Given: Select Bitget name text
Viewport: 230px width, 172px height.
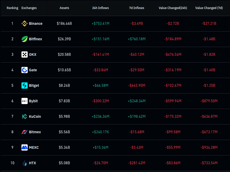Looking at the screenshot, I should 34,85.
